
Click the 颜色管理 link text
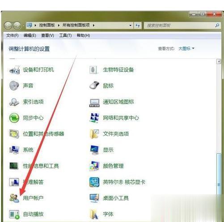(113, 166)
